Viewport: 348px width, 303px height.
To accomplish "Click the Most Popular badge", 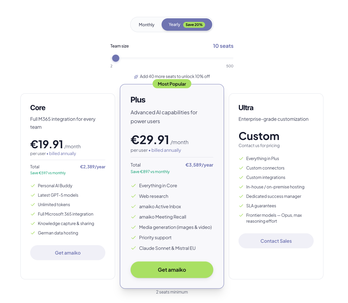I will (x=172, y=84).
